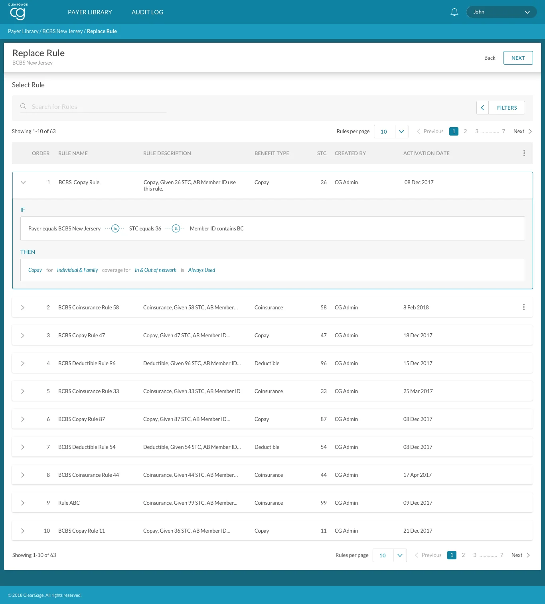
Task: Click the Back link
Action: [490, 58]
